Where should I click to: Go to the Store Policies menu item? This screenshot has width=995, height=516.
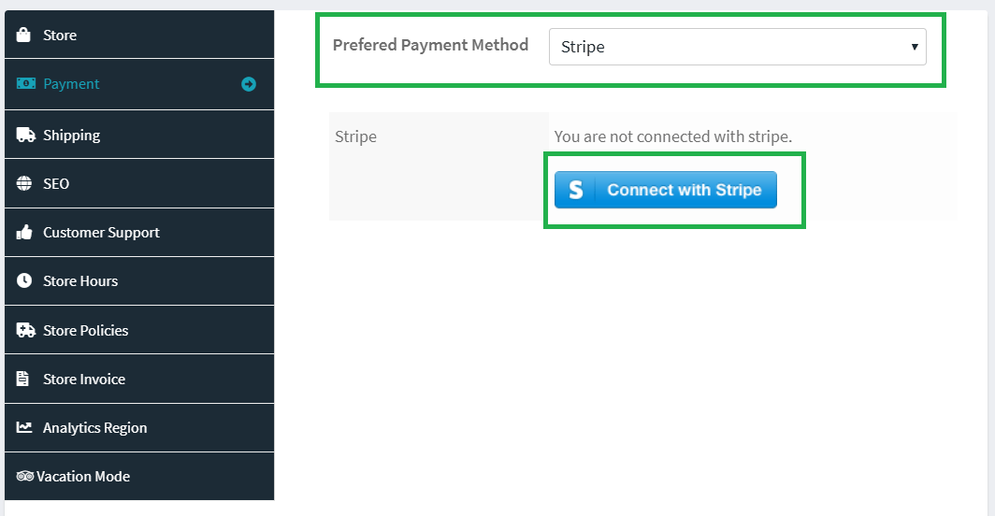[x=85, y=330]
